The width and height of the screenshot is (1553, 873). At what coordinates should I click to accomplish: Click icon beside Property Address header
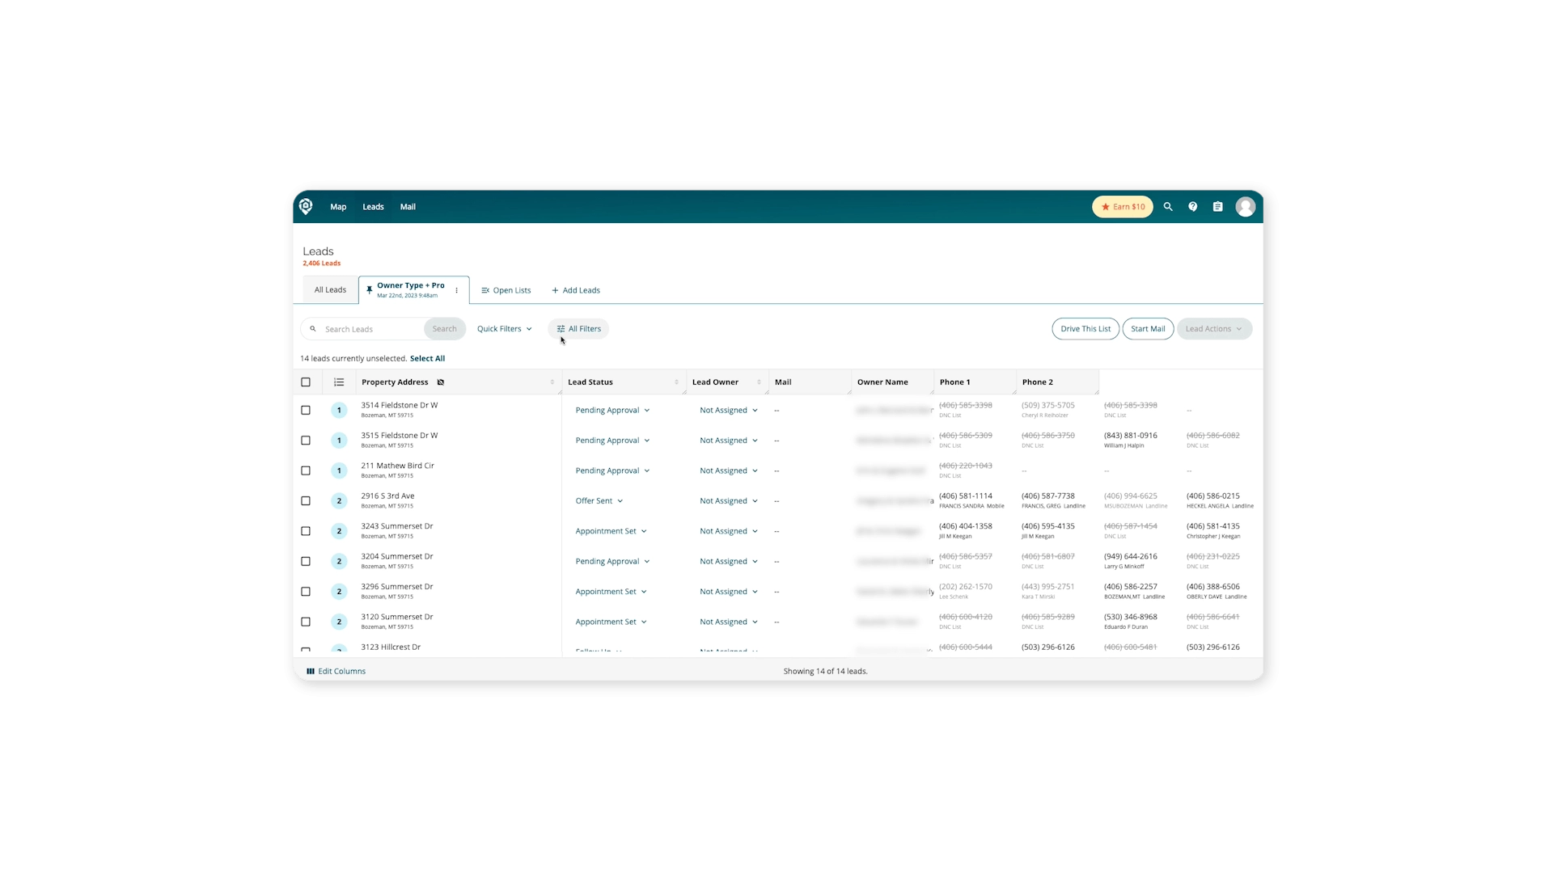pos(441,382)
